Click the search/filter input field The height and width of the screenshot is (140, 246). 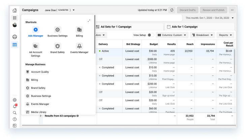tap(139, 18)
